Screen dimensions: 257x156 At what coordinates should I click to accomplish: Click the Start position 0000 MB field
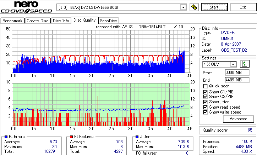pos(237,73)
